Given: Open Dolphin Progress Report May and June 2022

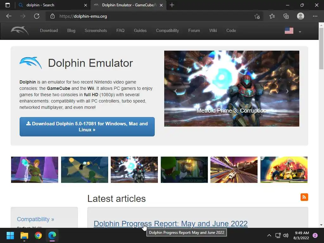Looking at the screenshot, I should [171, 224].
